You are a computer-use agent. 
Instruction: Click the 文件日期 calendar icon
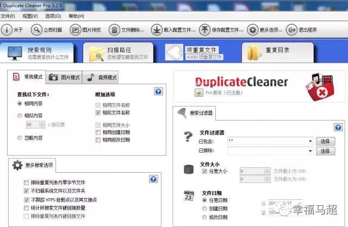coord(189,196)
